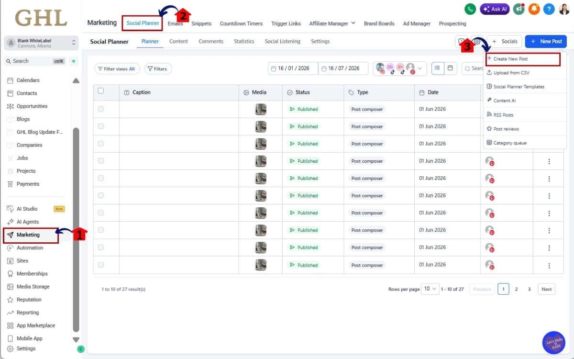Select Create New Post from the menu
The width and height of the screenshot is (574, 359).
522,59
